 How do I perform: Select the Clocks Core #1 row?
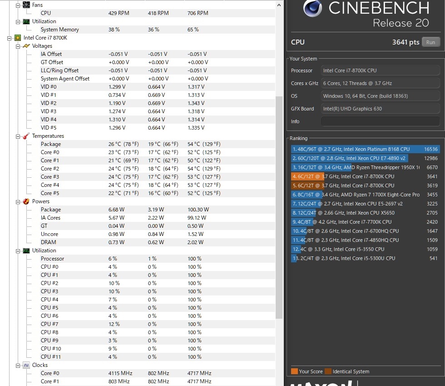click(158, 381)
